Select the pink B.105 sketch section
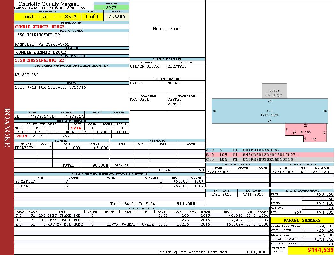335x255 pixels. [306, 132]
